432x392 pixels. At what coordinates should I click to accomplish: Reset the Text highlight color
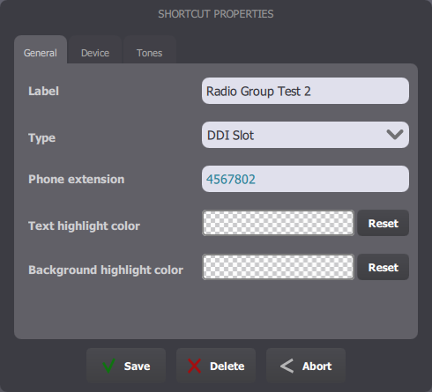click(384, 223)
